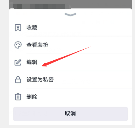Click the 取消 button

click(71, 114)
